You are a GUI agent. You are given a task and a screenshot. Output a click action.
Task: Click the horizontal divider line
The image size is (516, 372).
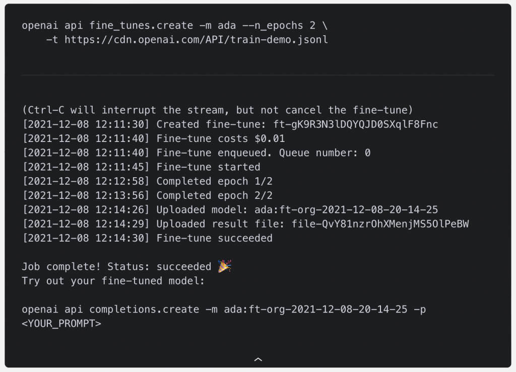click(258, 75)
